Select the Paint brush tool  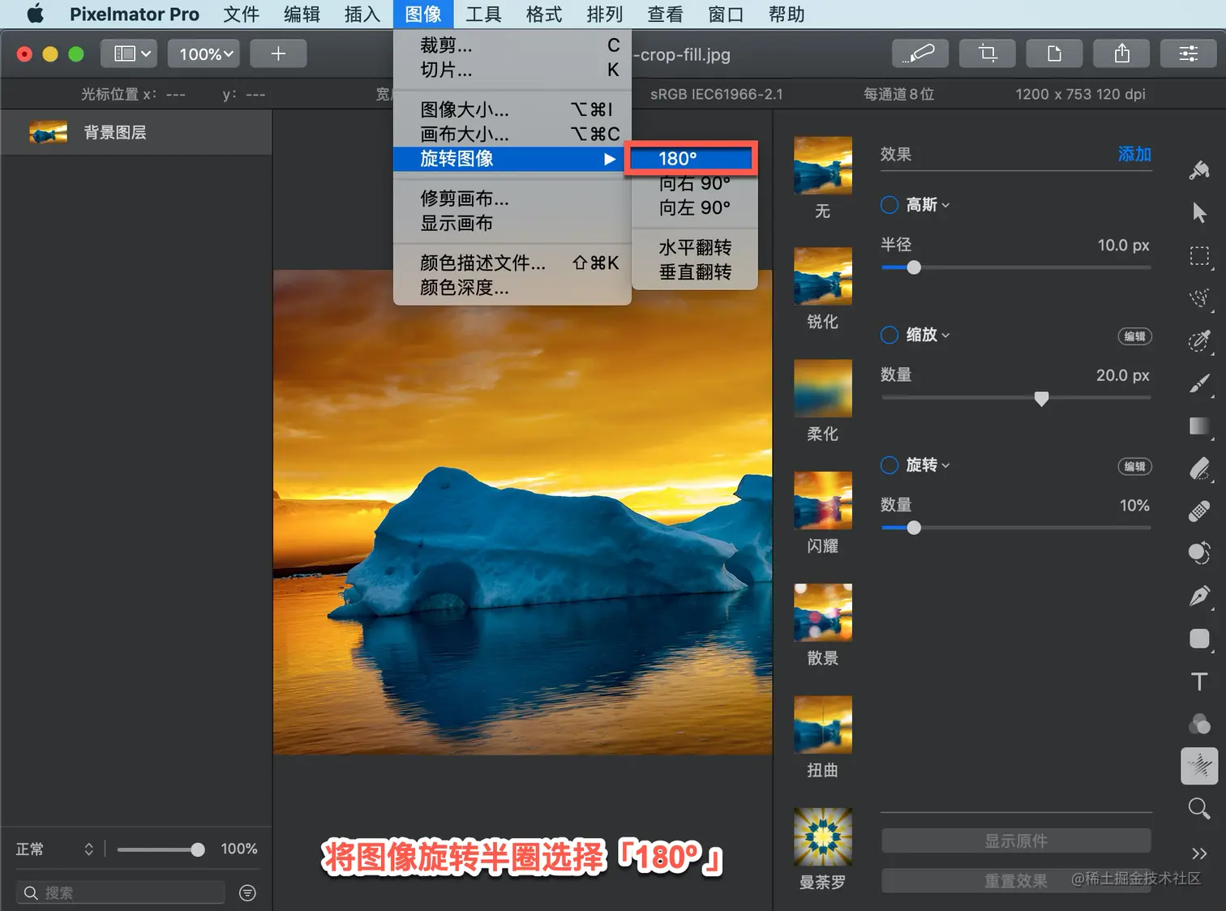click(1199, 383)
